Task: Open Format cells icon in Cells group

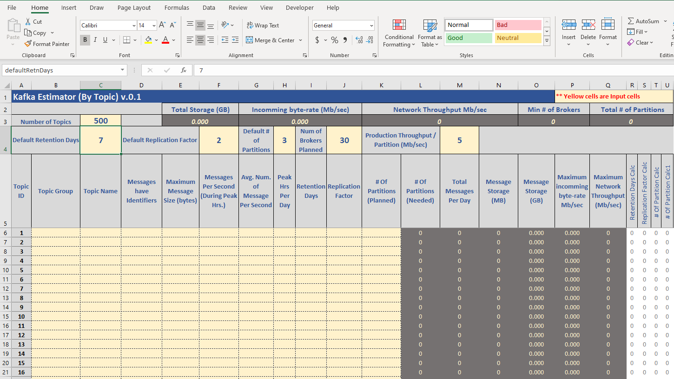Action: (x=608, y=25)
